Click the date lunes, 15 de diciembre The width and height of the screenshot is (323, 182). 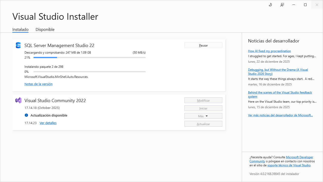click(x=269, y=107)
